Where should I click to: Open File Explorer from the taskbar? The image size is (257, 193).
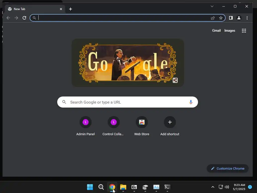(x=123, y=187)
